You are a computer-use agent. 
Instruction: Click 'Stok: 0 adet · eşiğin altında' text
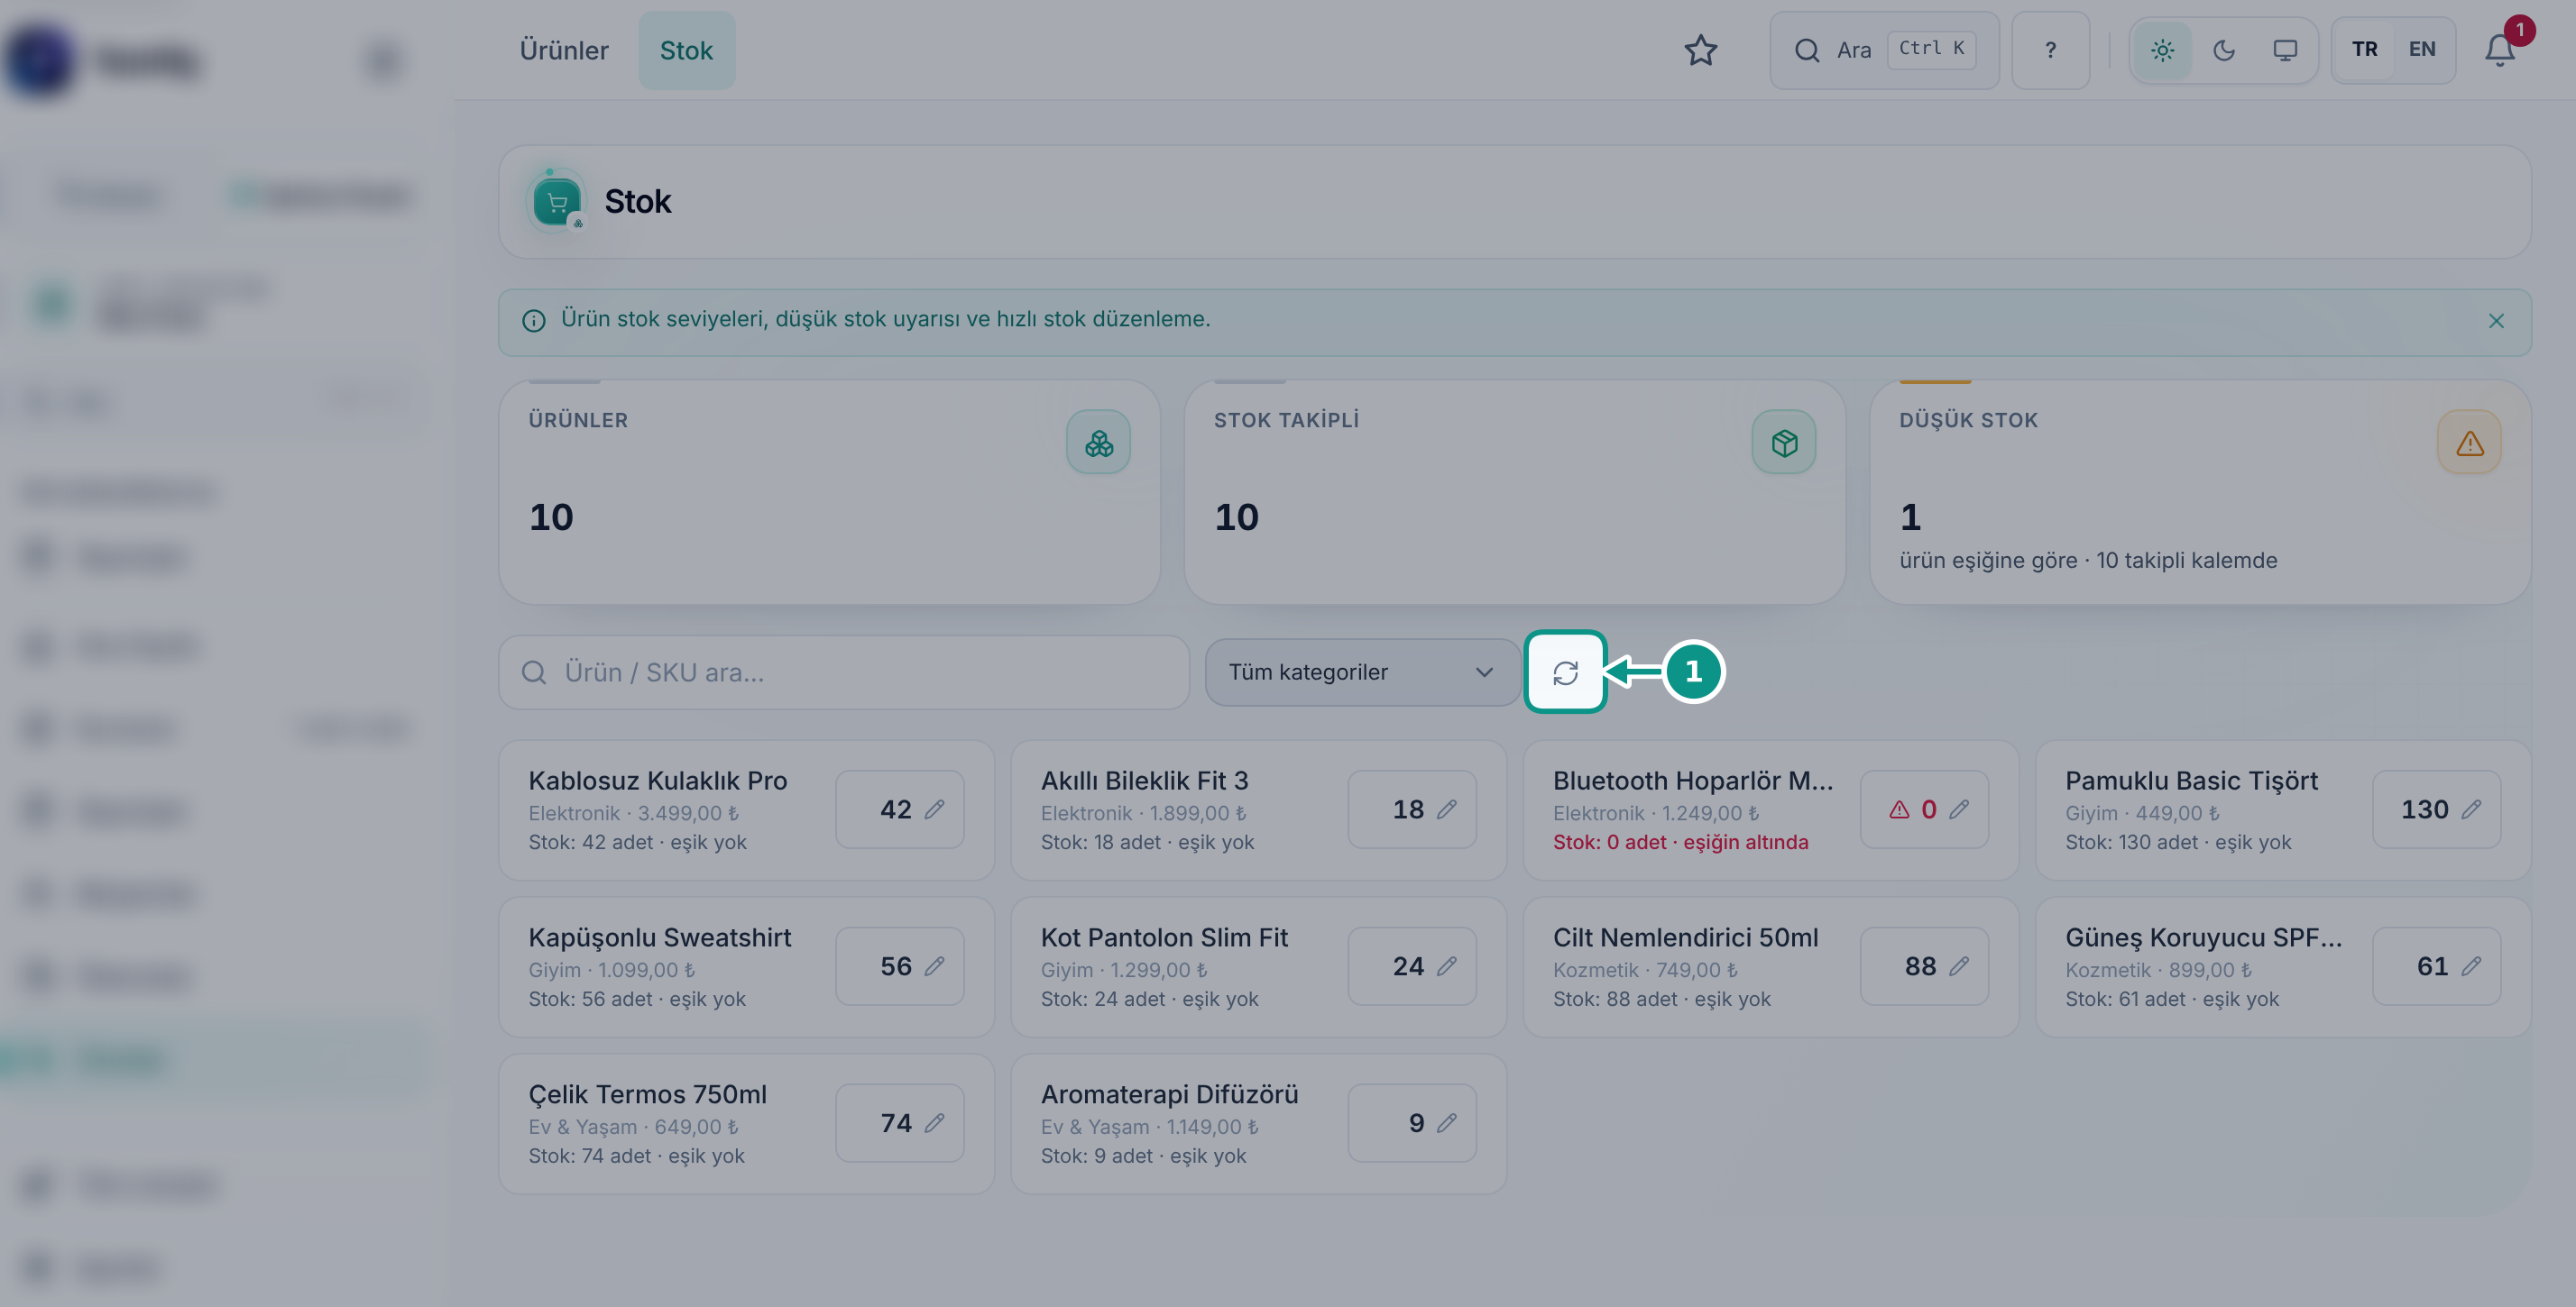tap(1680, 843)
